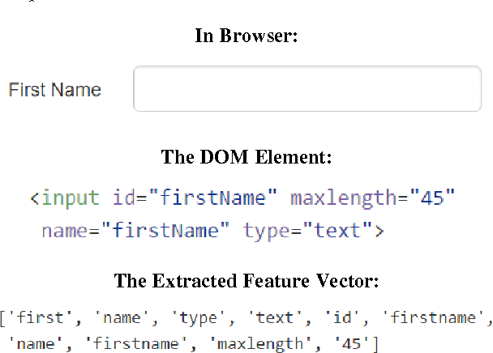Click the "In Browser:" heading
The height and width of the screenshot is (353, 493).
[246, 36]
